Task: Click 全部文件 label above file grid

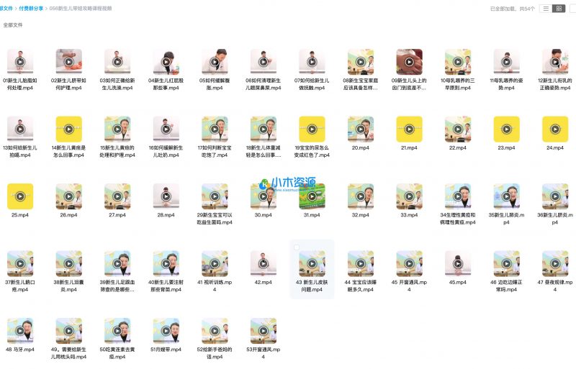Action: pyautogui.click(x=13, y=24)
